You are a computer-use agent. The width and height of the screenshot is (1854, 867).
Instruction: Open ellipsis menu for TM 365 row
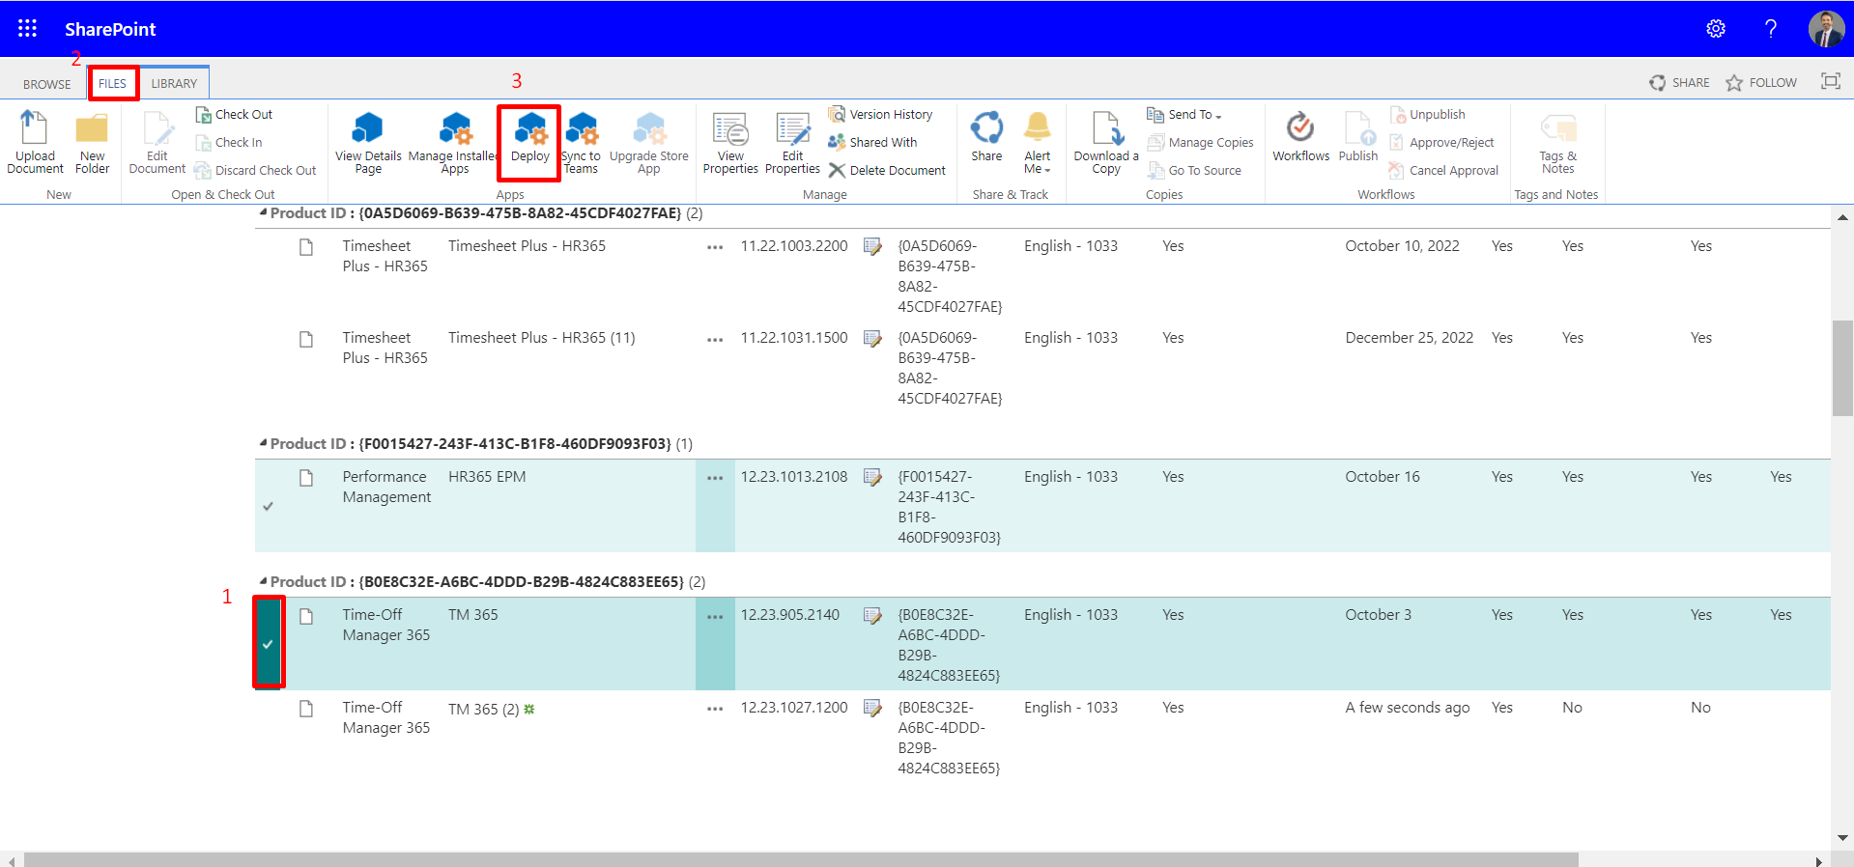pos(715,617)
